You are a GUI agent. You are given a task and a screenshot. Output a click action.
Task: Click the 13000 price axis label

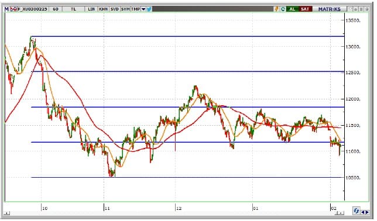pos(353,47)
